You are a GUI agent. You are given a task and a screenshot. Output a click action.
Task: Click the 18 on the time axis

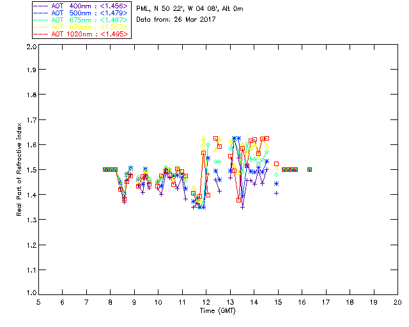(x=350, y=302)
